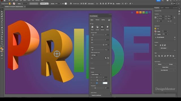This screenshot has height=101, width=181.
Task: Click the Release quick action button
Action: [160, 64]
